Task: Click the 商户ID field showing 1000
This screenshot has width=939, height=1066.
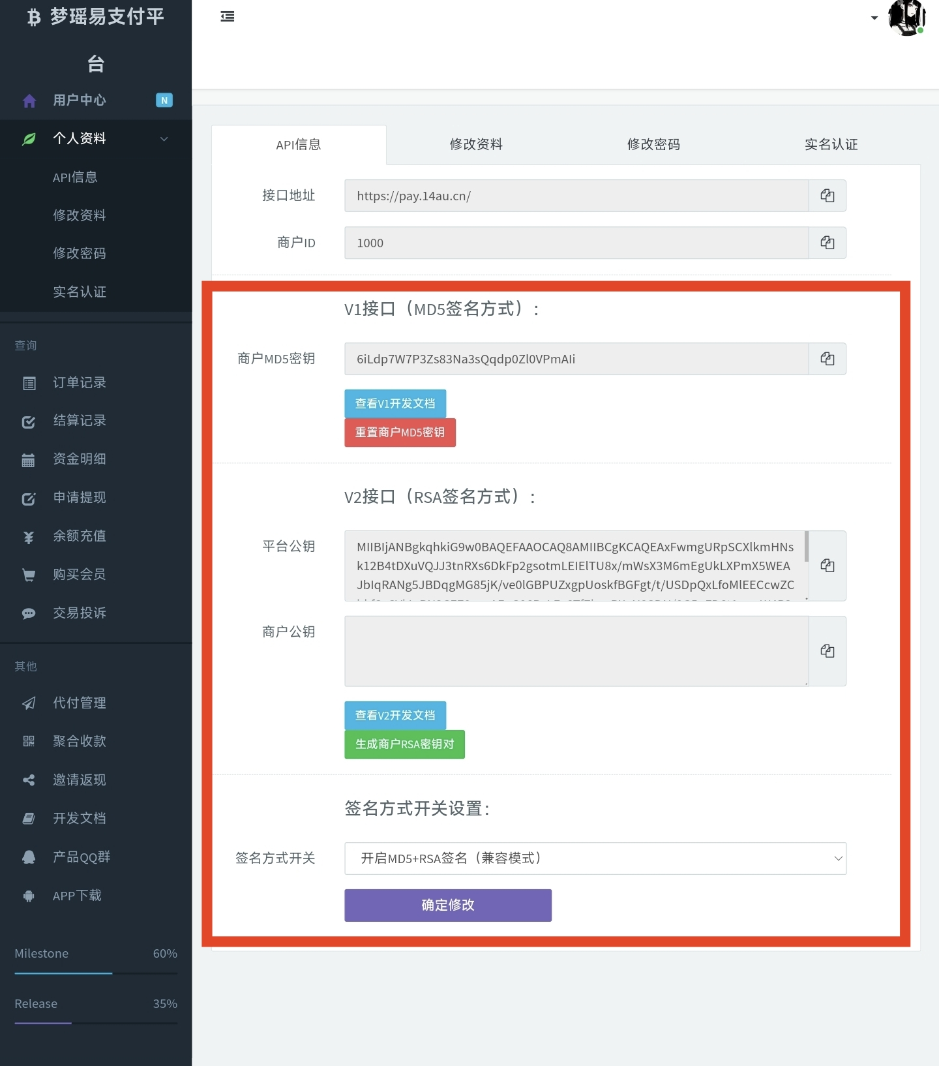Action: pos(576,243)
